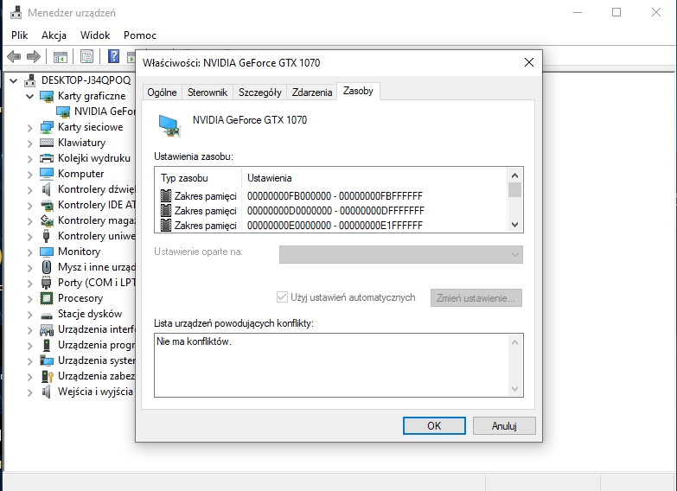The image size is (677, 491).
Task: Click the Klawiatury keyboard icon
Action: [46, 143]
